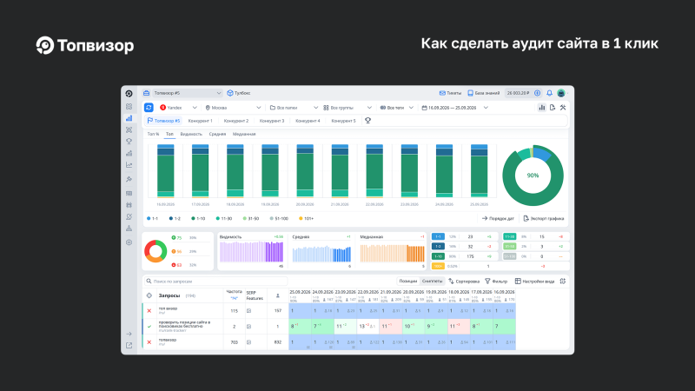Click the person icon column header
Image resolution: width=695 pixels, height=391 pixels.
[278, 295]
